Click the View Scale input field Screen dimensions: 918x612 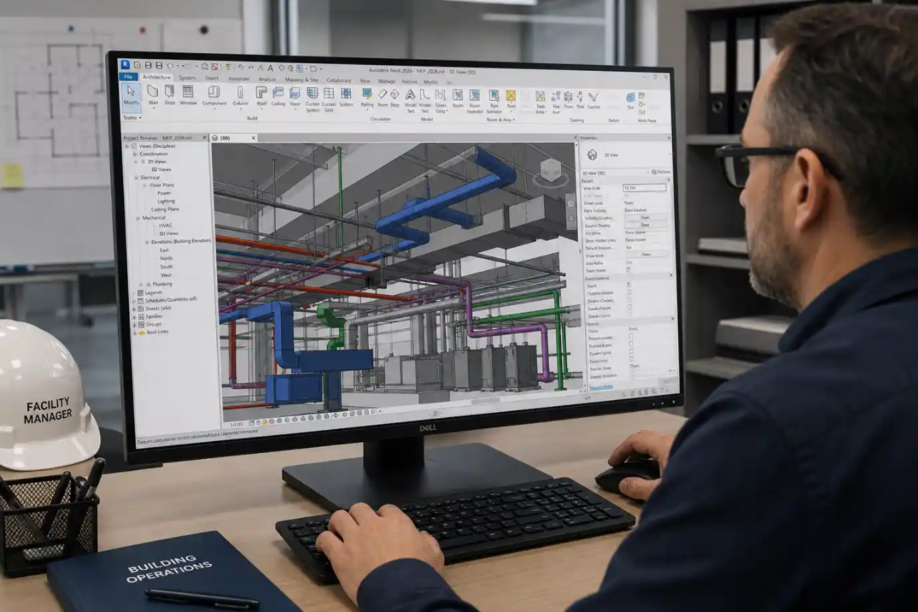644,188
